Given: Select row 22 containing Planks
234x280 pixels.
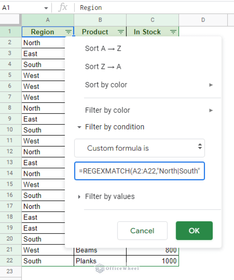Looking at the screenshot, I should (10, 261).
